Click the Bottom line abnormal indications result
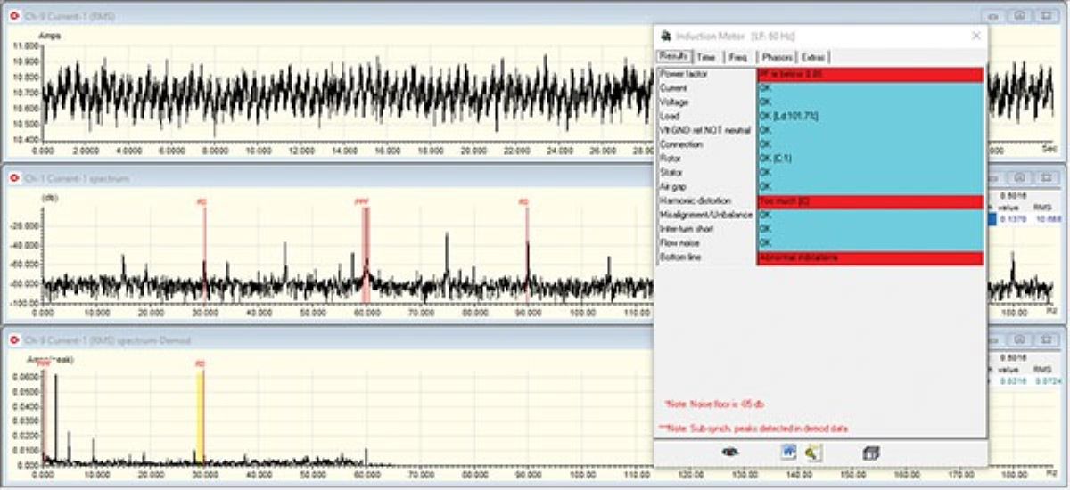 tap(869, 257)
